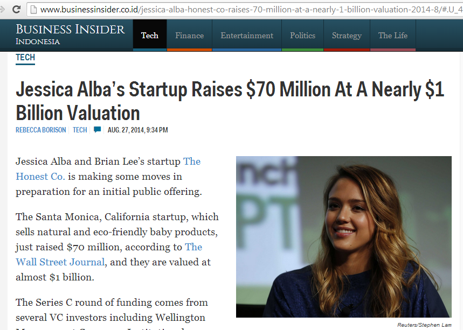This screenshot has width=463, height=330.
Task: Follow The Honest Co. link
Action: (x=40, y=176)
